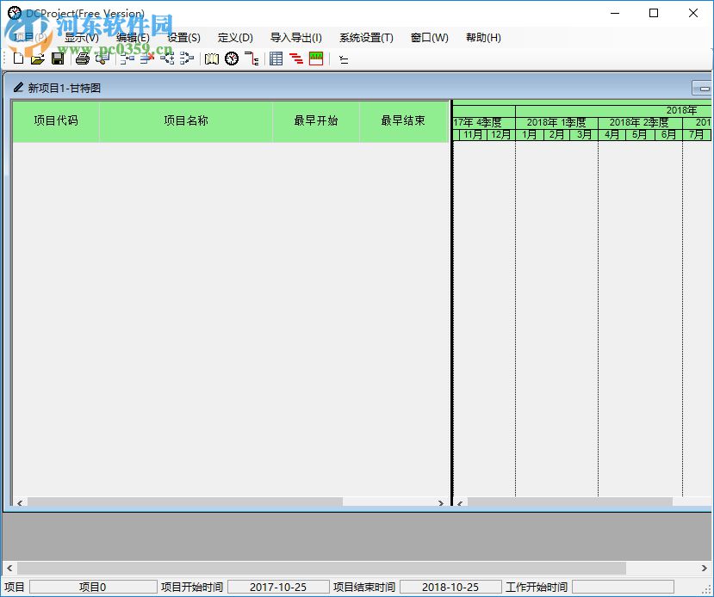Save the current project

58,58
